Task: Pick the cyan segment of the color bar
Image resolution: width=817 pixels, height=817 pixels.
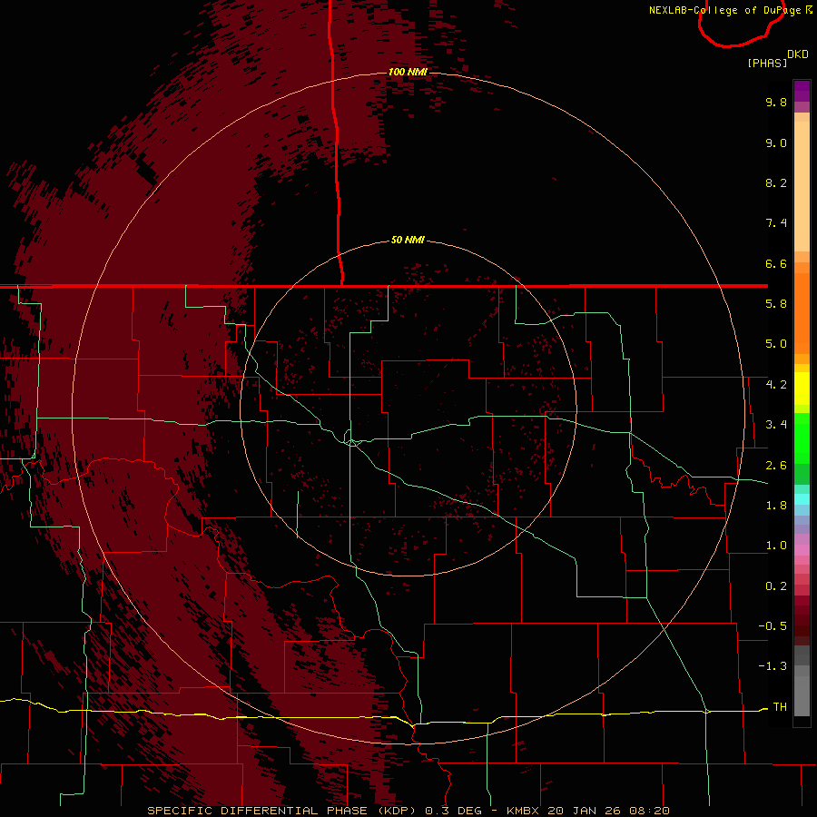Action: pos(802,499)
